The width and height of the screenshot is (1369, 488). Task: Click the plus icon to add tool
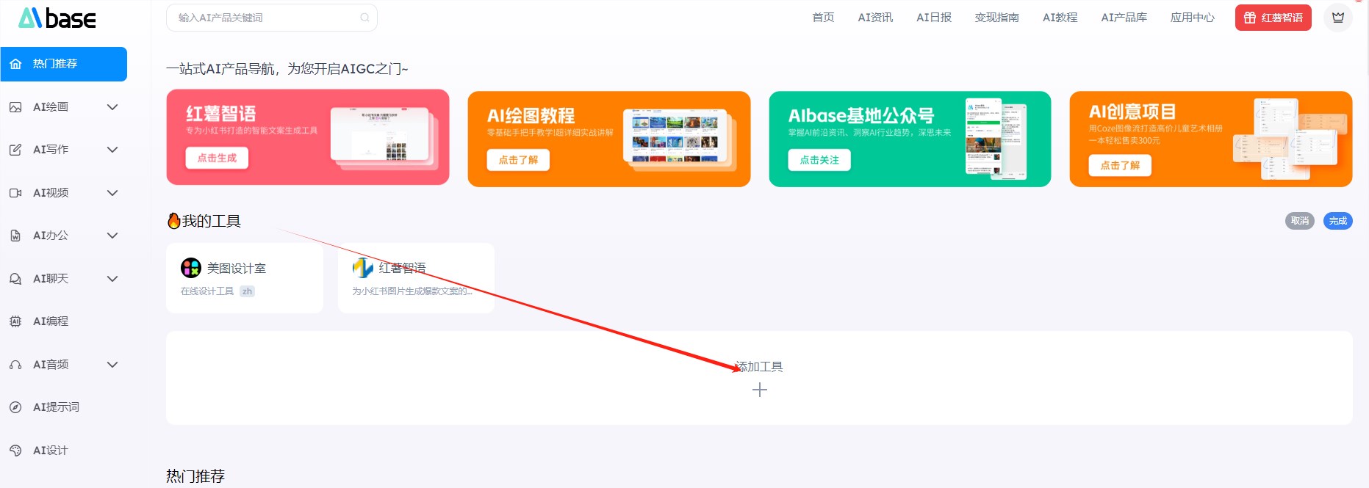(x=760, y=390)
